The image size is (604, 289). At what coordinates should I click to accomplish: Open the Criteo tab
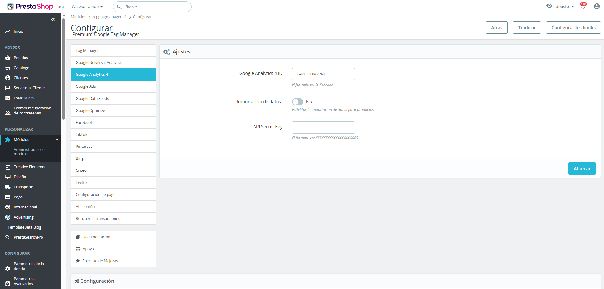(114, 170)
